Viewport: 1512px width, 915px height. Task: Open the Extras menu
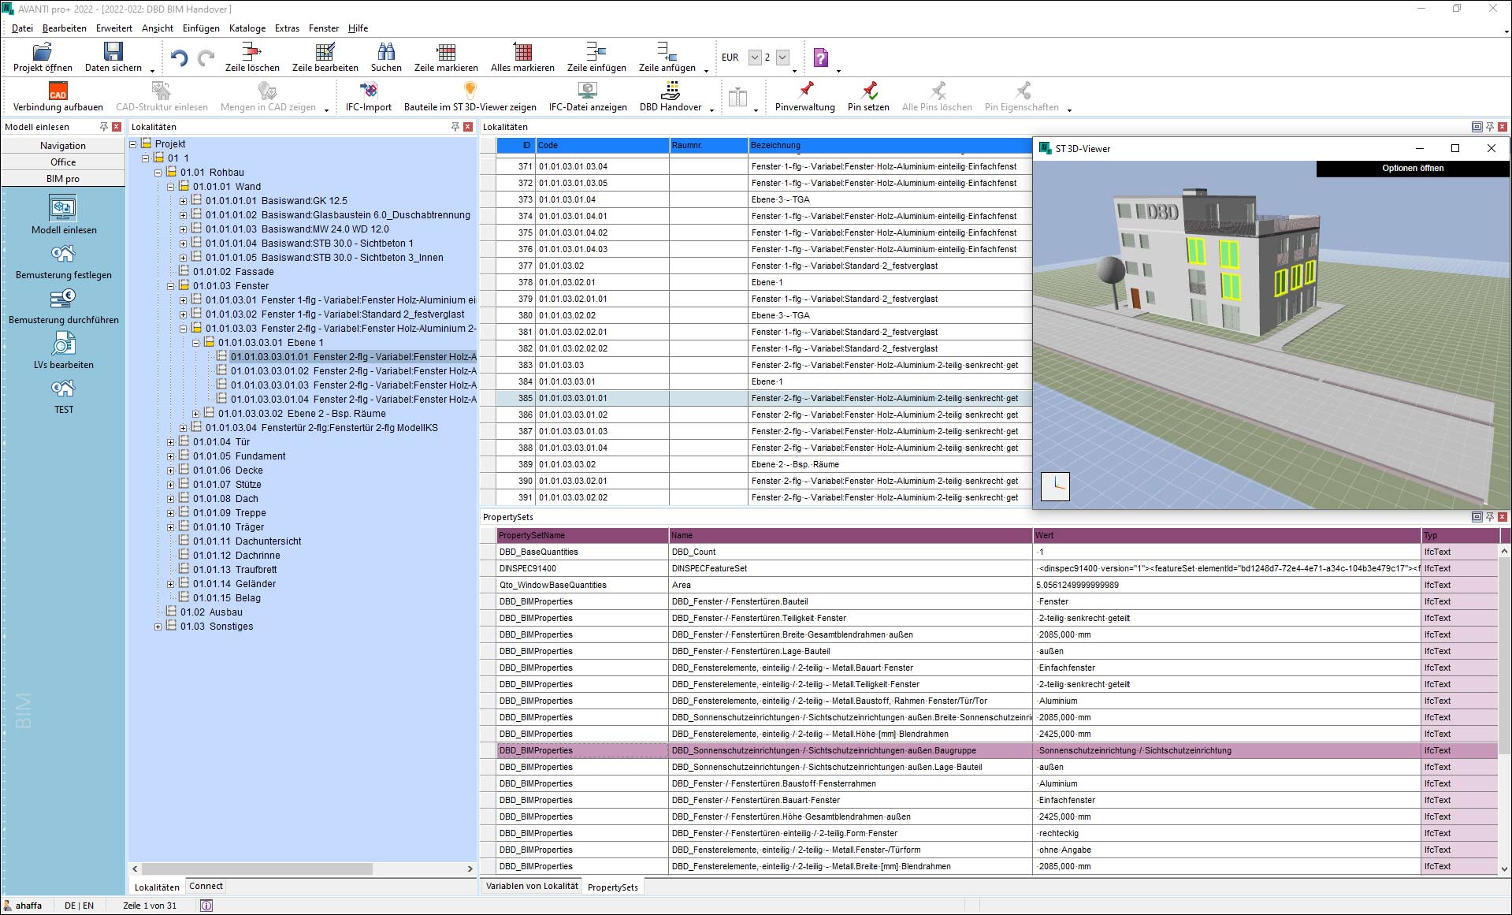[x=287, y=28]
